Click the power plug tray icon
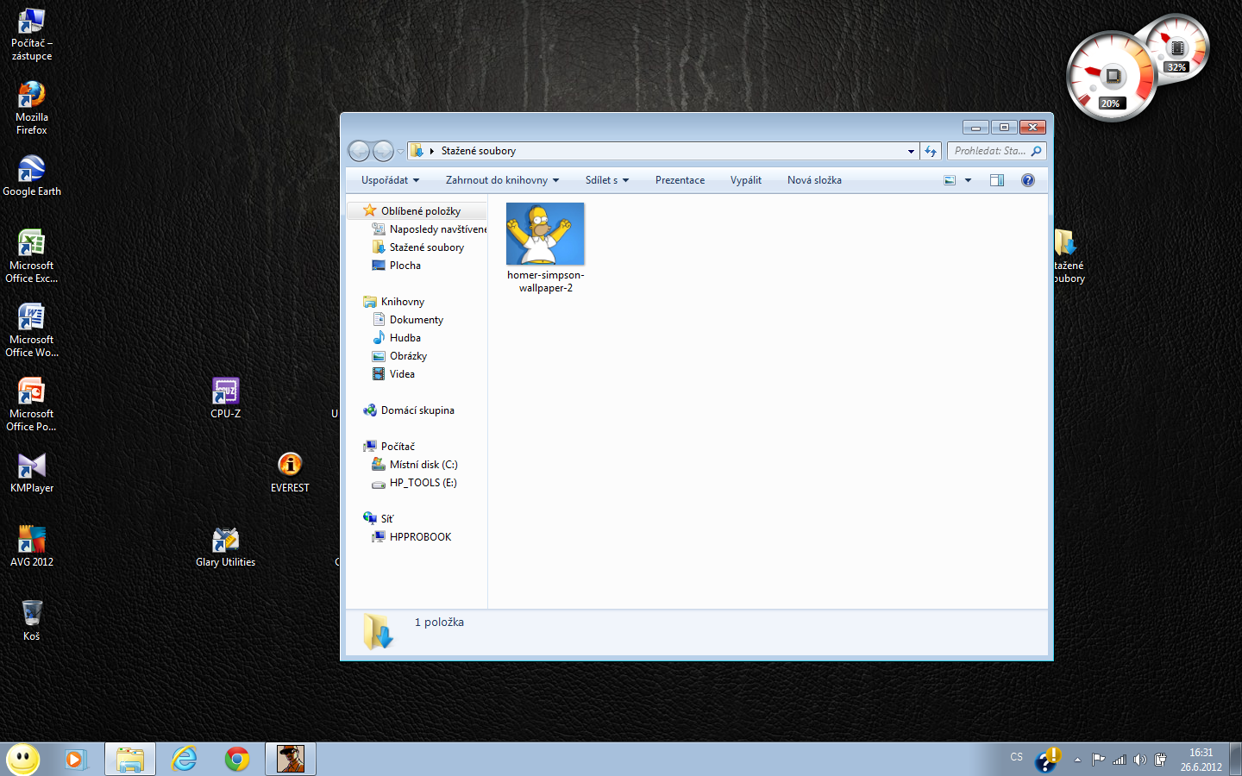 tap(1161, 760)
